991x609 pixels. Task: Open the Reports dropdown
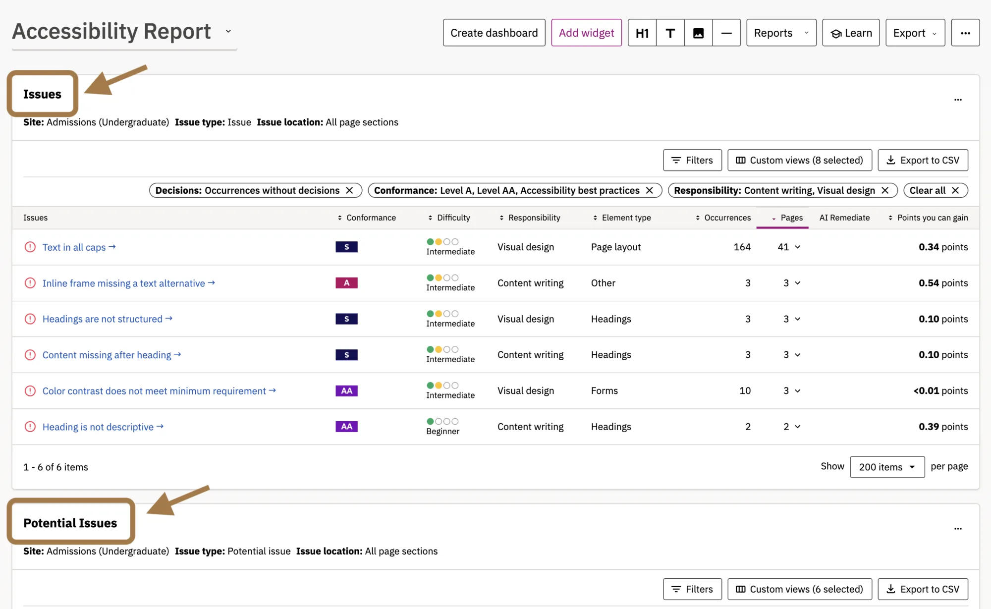click(781, 33)
